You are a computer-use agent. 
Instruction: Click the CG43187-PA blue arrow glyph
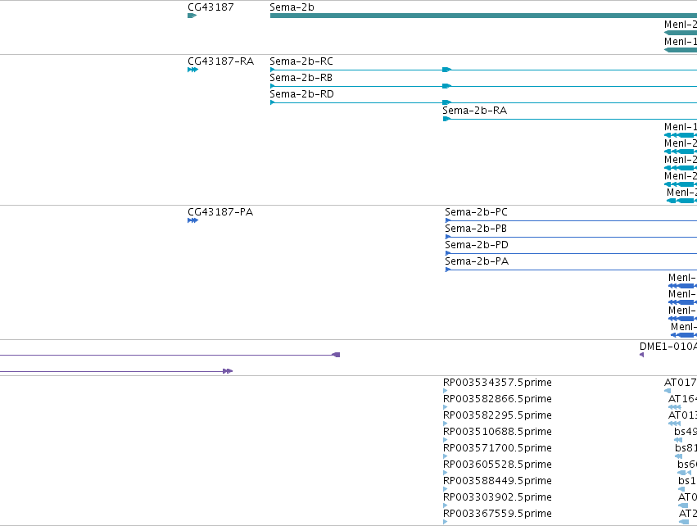point(193,220)
